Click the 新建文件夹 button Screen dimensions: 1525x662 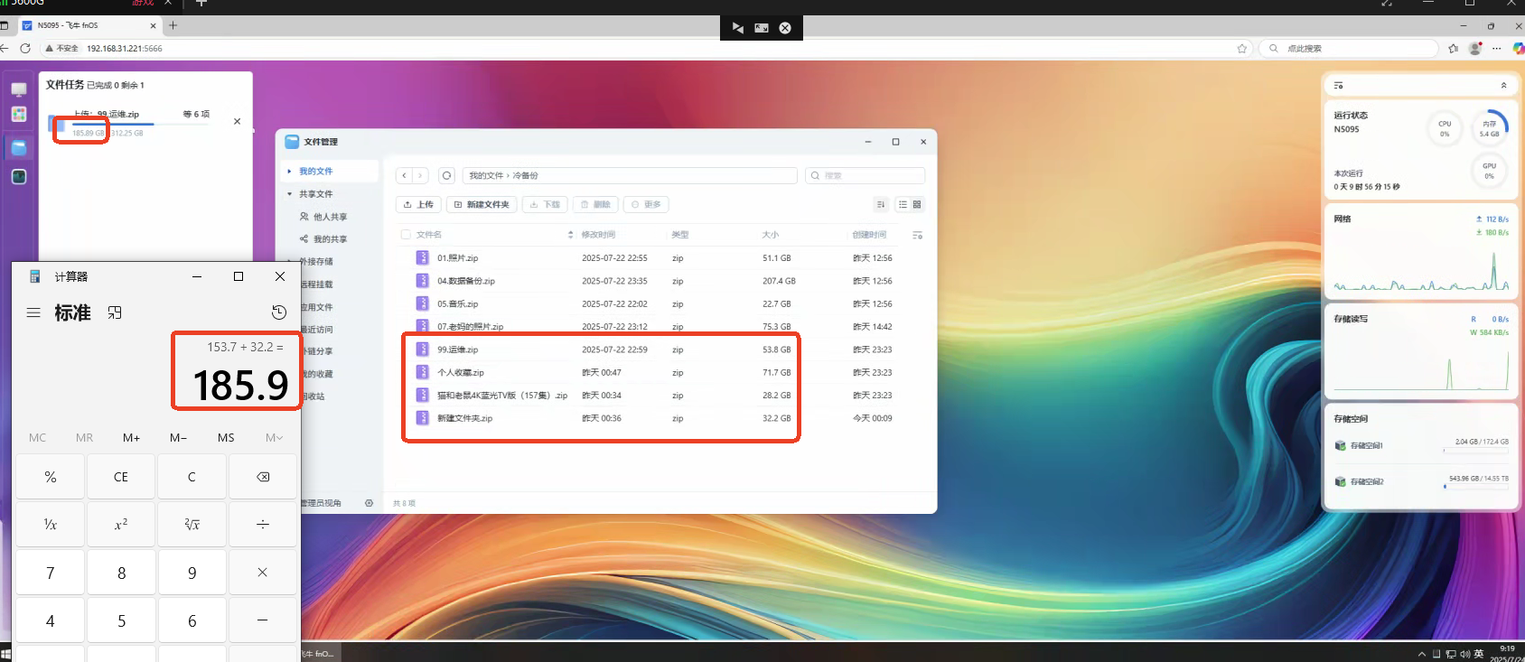tap(482, 205)
